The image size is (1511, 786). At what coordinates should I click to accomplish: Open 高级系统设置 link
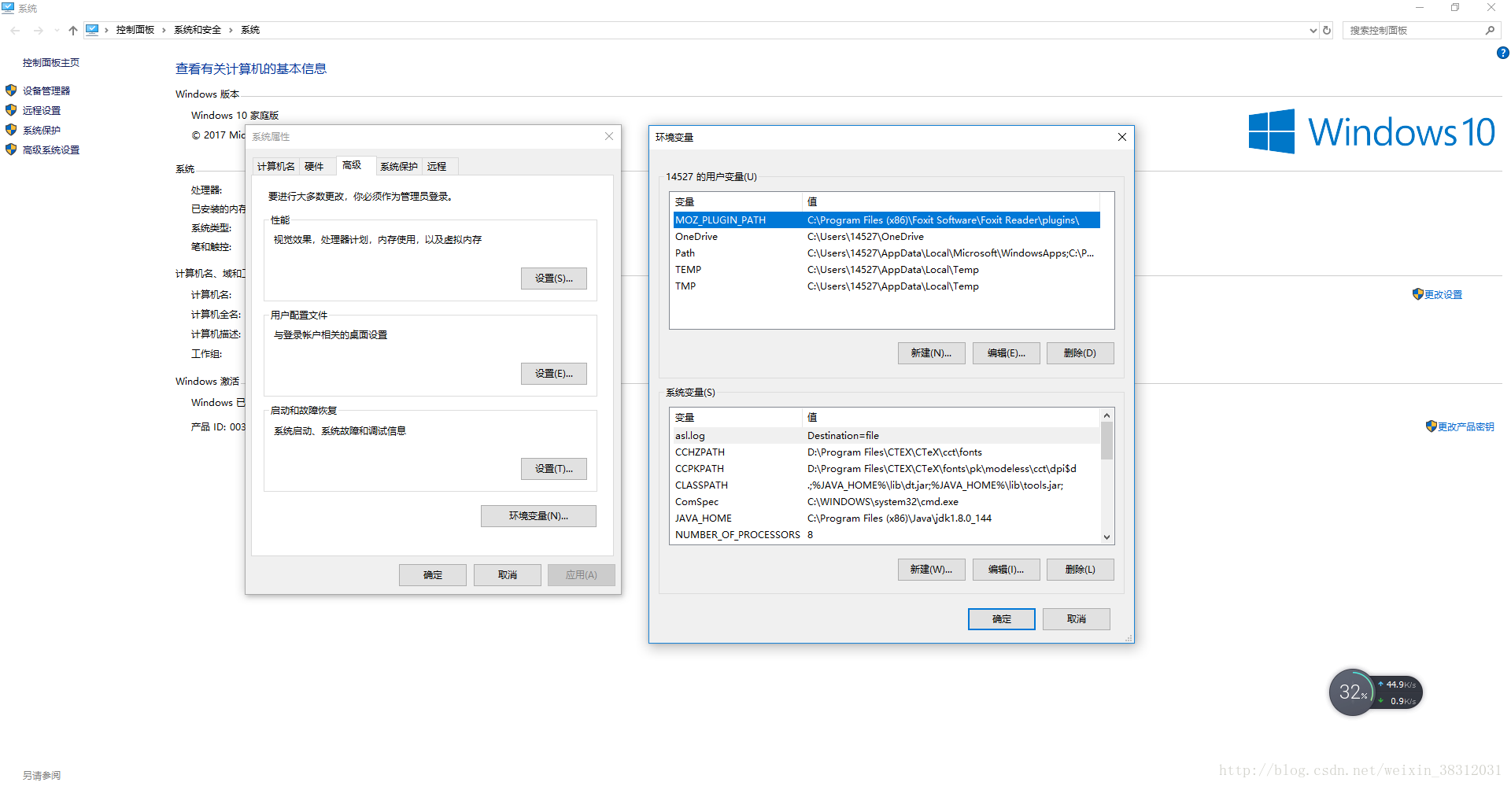point(51,150)
